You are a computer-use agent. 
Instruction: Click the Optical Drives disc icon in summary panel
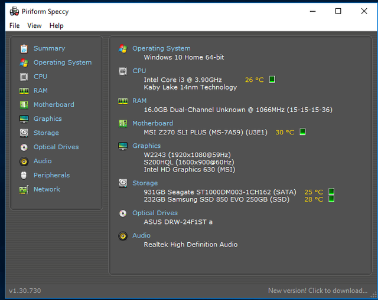click(x=123, y=213)
